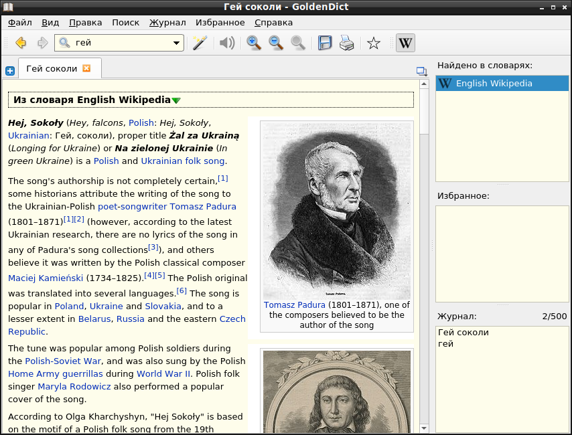
Task: Open Tomasz Padura link in the article text
Action: pos(203,206)
